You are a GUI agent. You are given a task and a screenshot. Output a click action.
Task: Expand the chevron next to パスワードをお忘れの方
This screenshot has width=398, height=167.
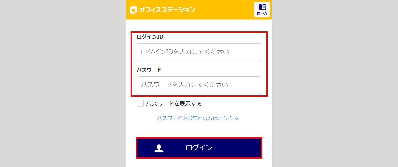tap(237, 119)
